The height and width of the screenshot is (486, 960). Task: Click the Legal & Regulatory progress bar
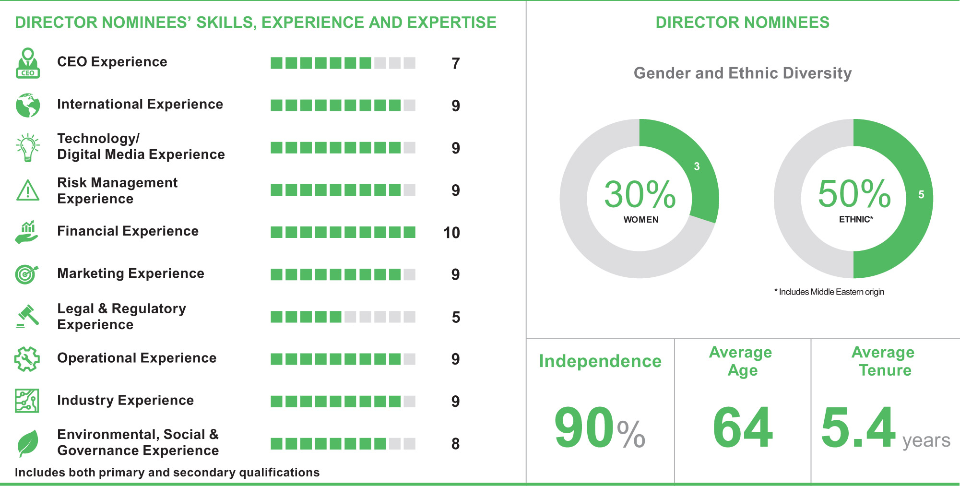(343, 317)
